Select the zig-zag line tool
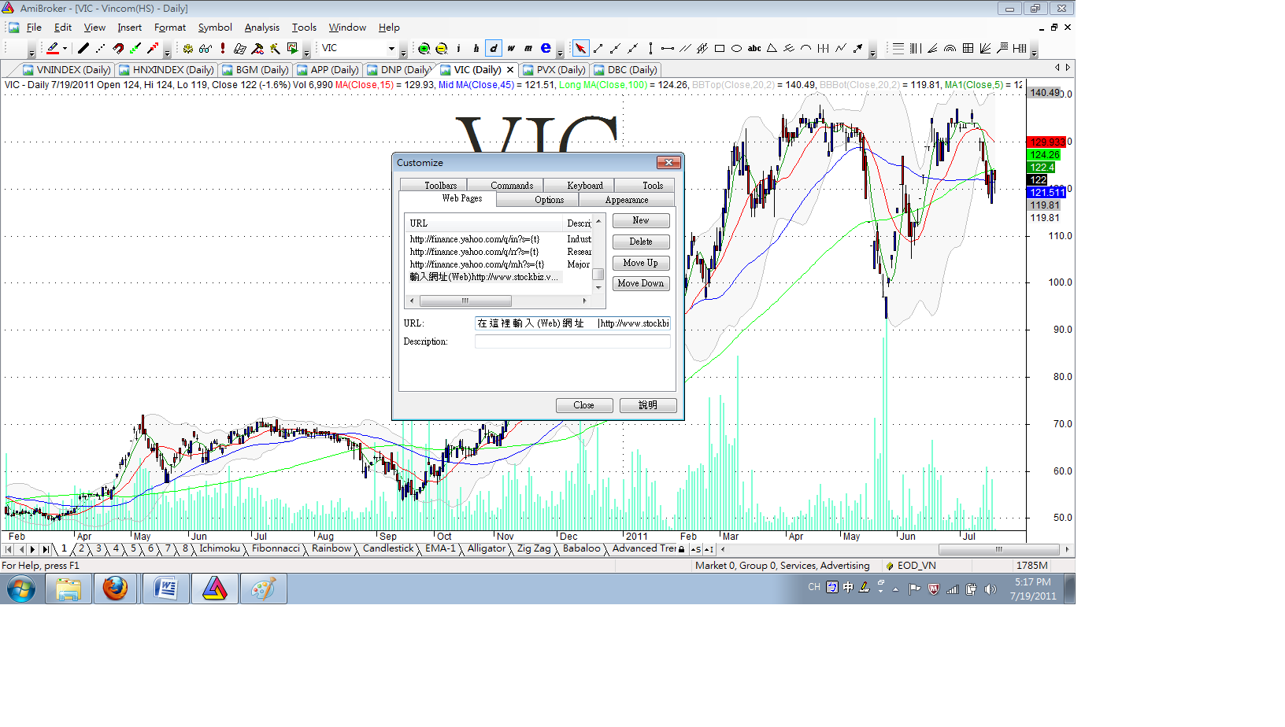Image resolution: width=1285 pixels, height=727 pixels. [x=841, y=49]
